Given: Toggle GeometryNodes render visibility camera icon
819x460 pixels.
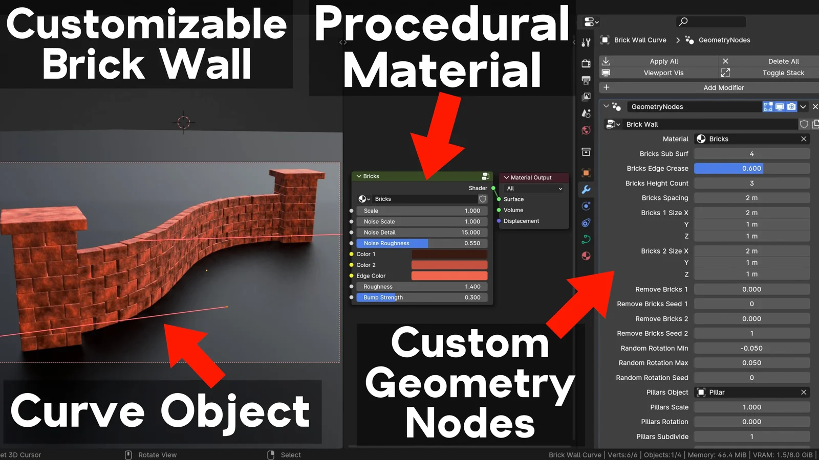Looking at the screenshot, I should click(791, 107).
